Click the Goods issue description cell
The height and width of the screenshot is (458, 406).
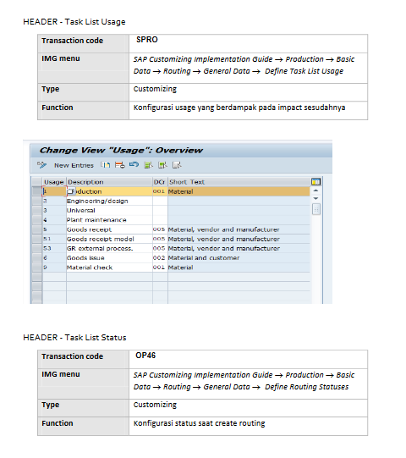[x=109, y=258]
